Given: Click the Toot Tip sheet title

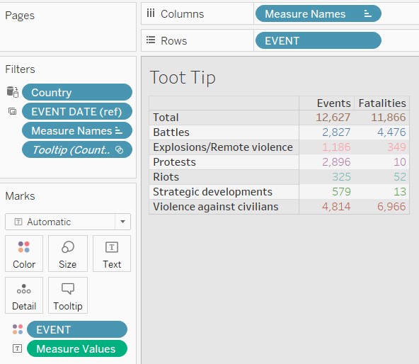Looking at the screenshot, I should (183, 78).
